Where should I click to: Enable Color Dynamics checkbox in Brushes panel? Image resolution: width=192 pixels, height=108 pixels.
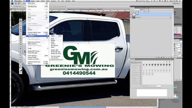click(x=132, y=73)
